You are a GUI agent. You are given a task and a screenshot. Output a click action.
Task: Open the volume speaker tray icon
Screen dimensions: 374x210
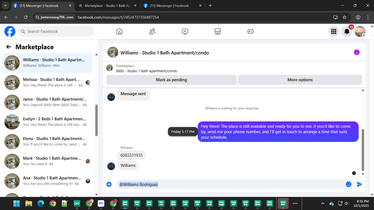pos(346,203)
